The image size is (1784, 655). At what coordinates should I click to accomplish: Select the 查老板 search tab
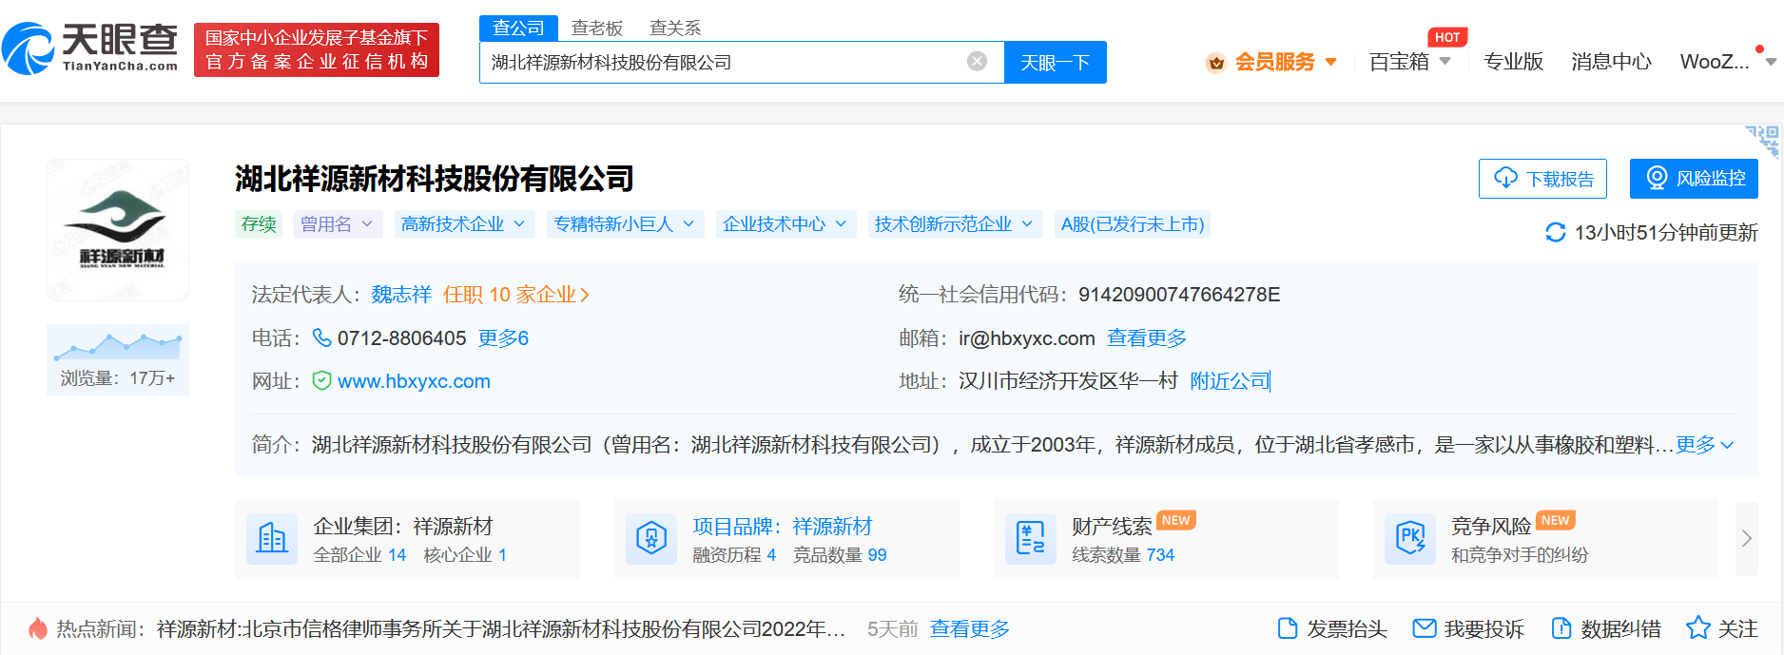(597, 29)
